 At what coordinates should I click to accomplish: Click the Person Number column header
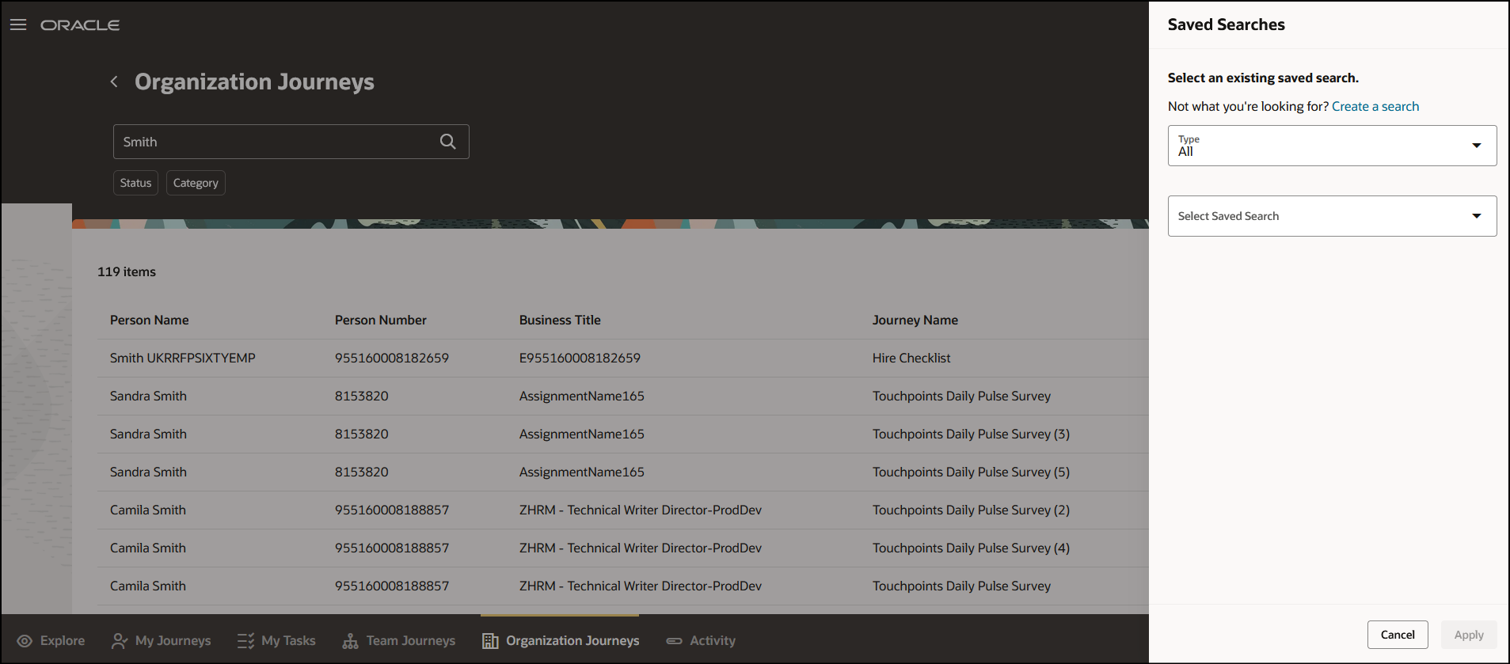point(381,320)
